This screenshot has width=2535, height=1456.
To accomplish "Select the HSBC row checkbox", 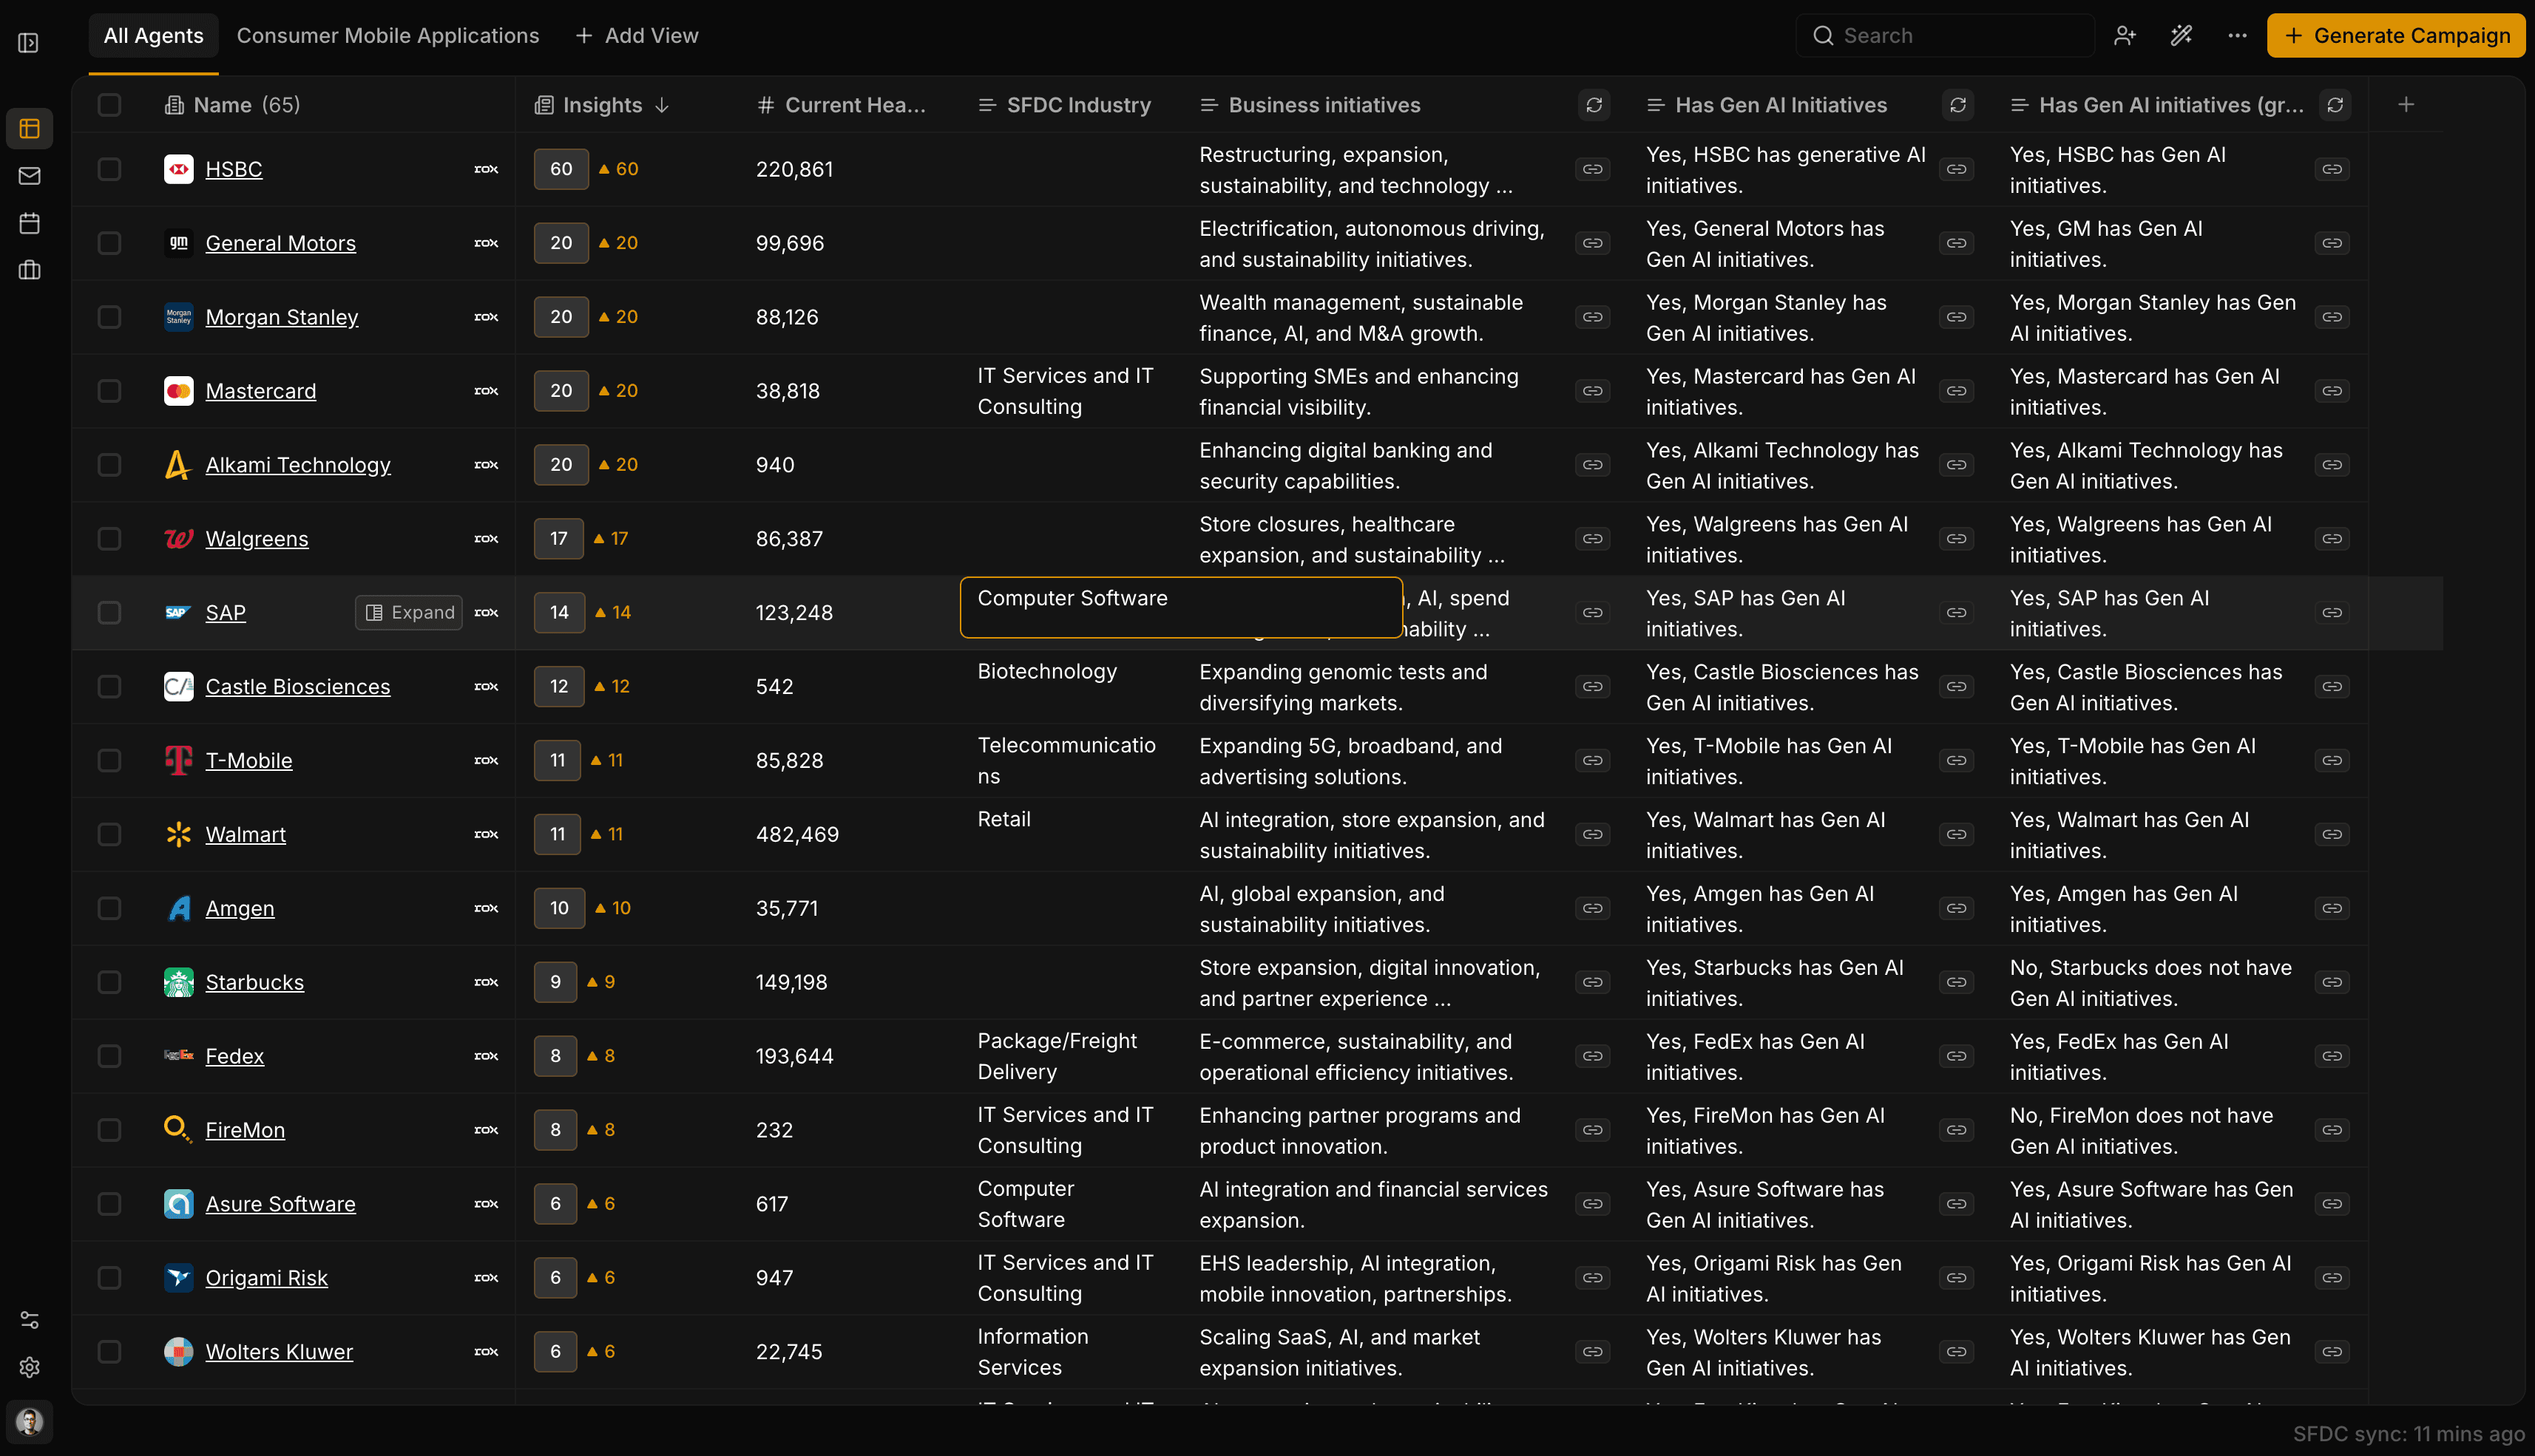I will [109, 169].
